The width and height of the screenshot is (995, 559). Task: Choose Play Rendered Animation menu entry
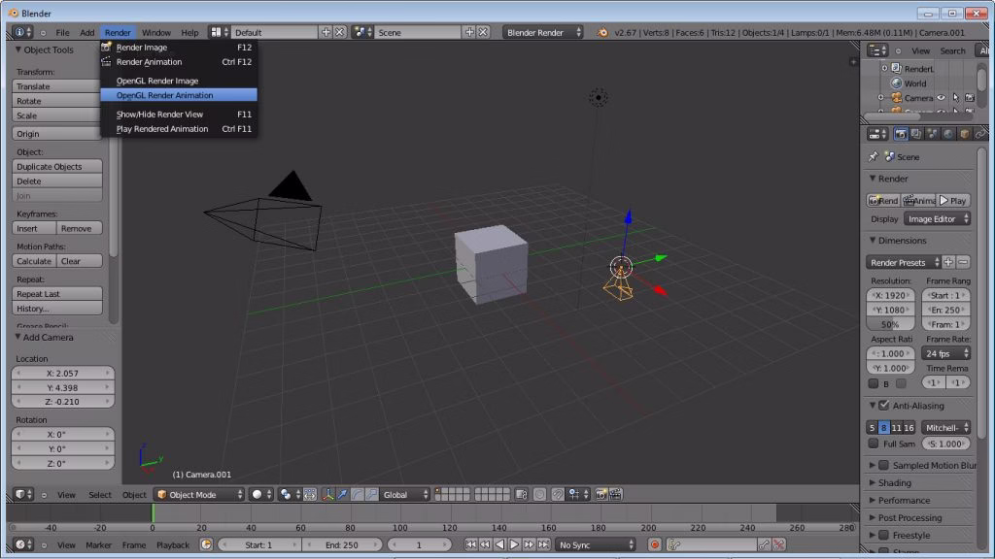(x=179, y=129)
